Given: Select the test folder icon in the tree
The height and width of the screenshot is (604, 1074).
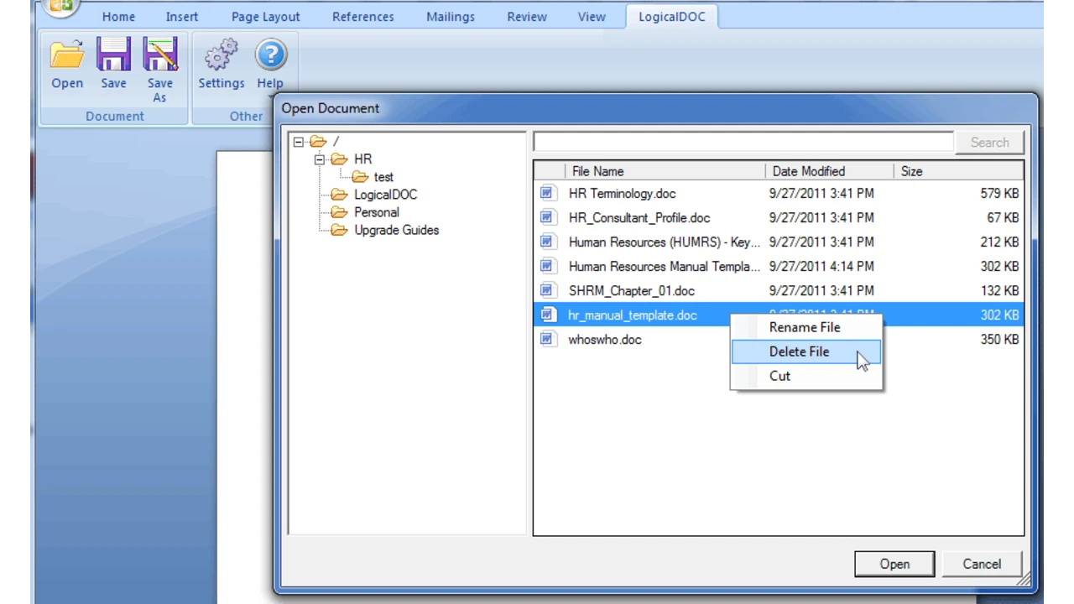Looking at the screenshot, I should pos(360,176).
